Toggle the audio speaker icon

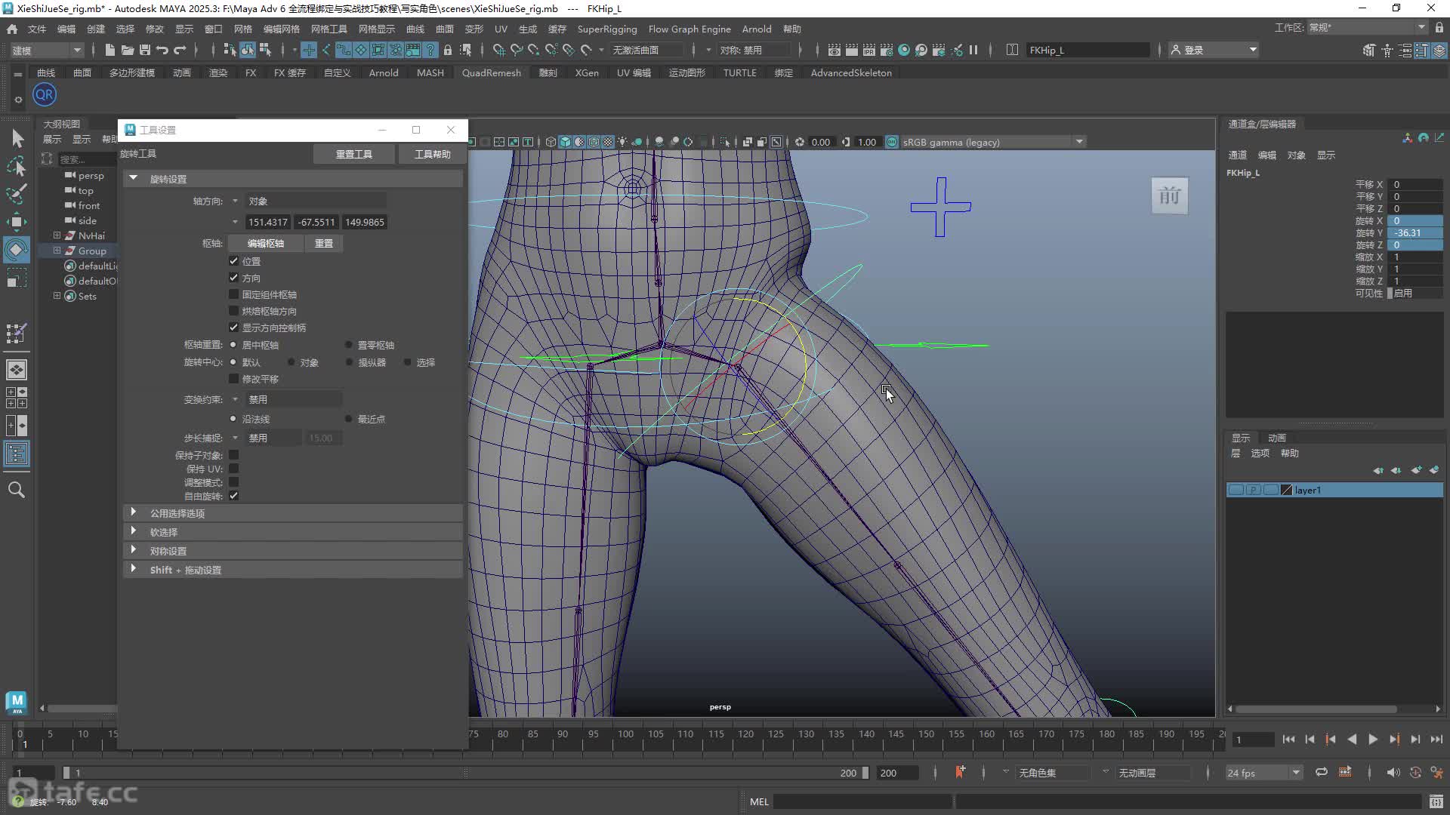[x=1393, y=773]
